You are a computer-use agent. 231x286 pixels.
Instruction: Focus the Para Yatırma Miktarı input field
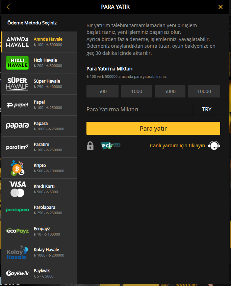coord(139,109)
